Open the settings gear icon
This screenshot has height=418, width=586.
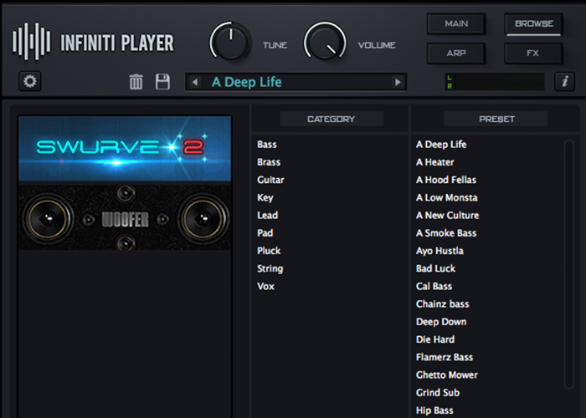pos(30,81)
